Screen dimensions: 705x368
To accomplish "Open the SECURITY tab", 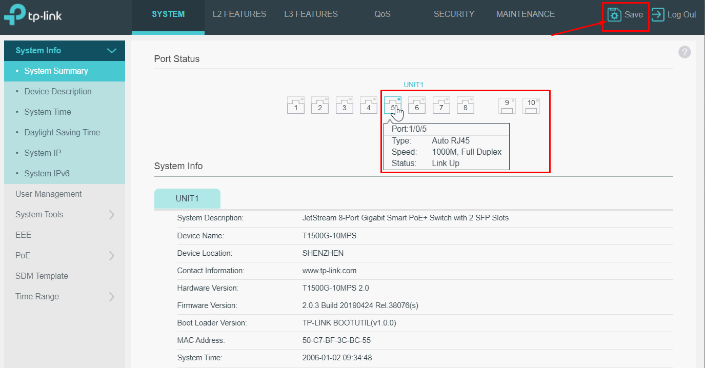I will [454, 14].
